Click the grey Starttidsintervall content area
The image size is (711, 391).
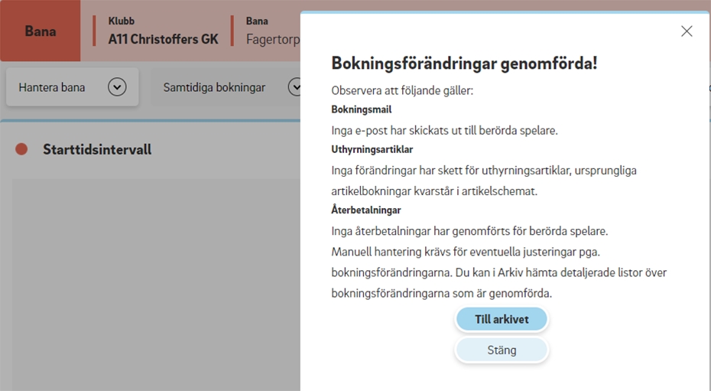point(156,285)
